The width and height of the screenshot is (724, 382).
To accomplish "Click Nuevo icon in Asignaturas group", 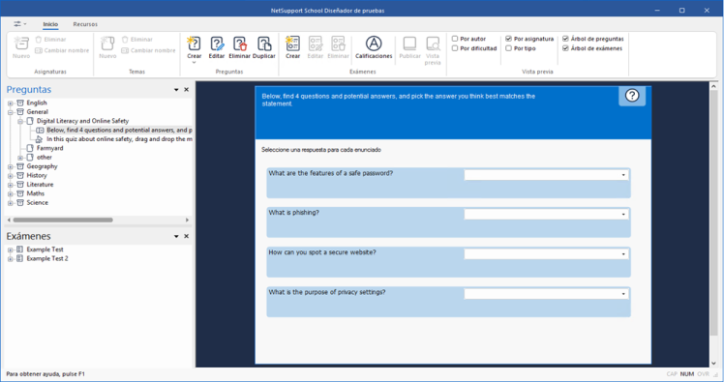I will tap(21, 47).
